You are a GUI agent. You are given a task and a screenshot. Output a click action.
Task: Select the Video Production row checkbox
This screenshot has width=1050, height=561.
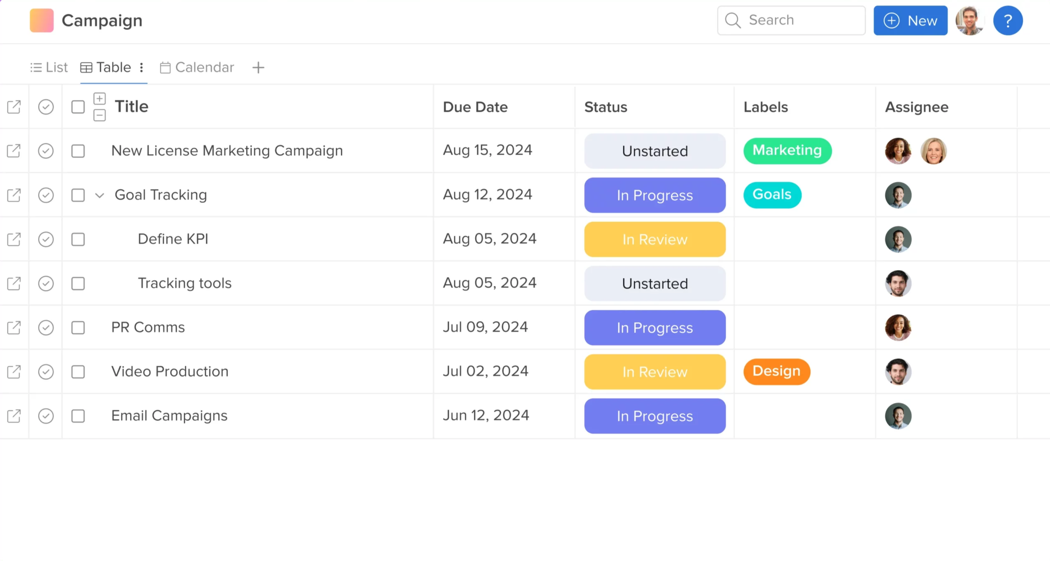tap(78, 372)
